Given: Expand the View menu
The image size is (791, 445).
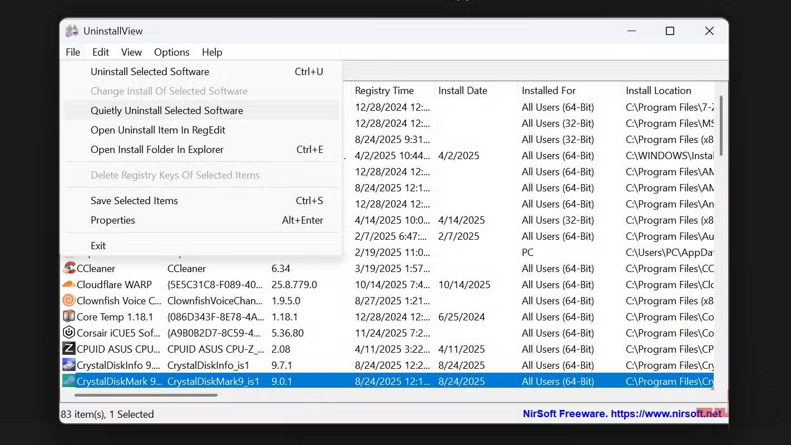Looking at the screenshot, I should point(131,52).
